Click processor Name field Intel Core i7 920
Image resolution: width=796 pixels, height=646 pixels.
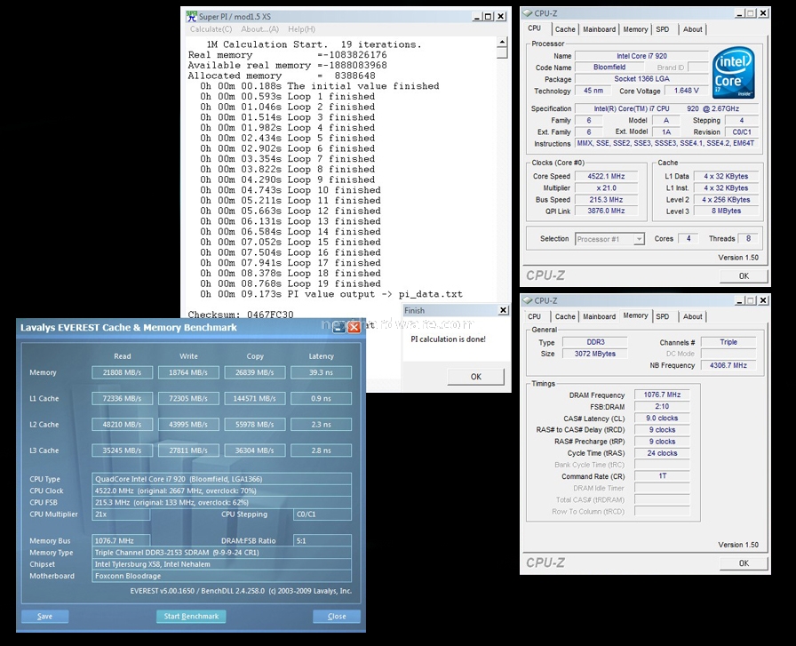pos(641,56)
